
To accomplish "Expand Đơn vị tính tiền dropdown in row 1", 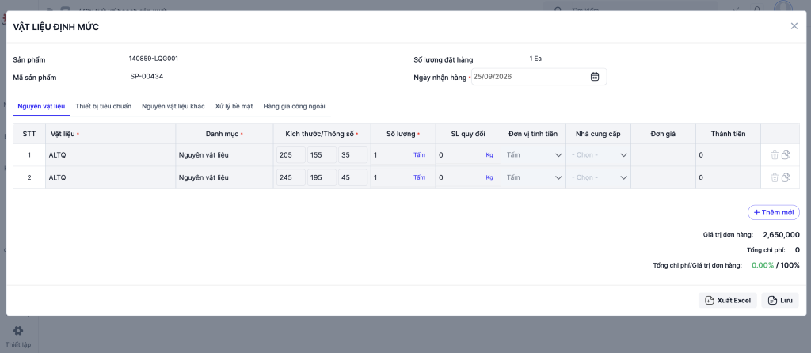I will click(x=534, y=155).
